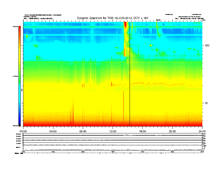This screenshot has width=218, height=169.
Task: Click the 100 frequency axis label
Action: [207, 46]
